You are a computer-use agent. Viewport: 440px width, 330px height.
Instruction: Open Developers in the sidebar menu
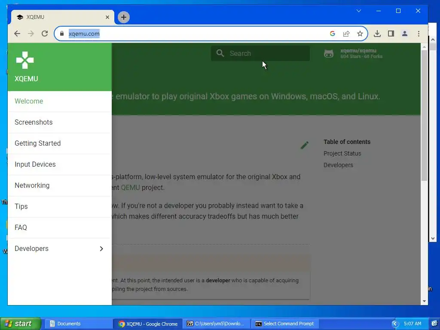click(59, 249)
